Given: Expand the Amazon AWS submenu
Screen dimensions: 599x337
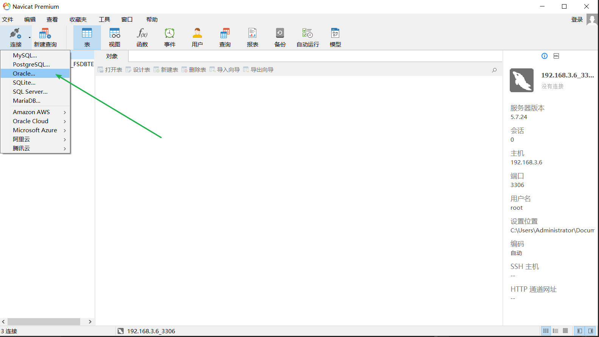Looking at the screenshot, I should pyautogui.click(x=35, y=112).
